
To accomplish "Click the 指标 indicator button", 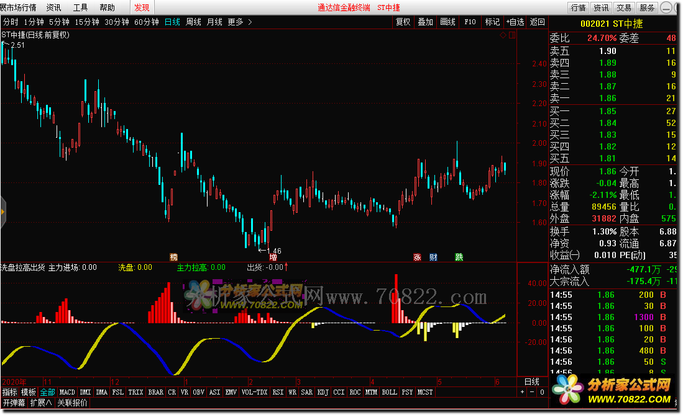I will [9, 392].
